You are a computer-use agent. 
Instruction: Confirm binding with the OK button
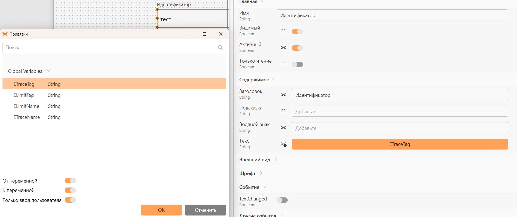(x=161, y=210)
